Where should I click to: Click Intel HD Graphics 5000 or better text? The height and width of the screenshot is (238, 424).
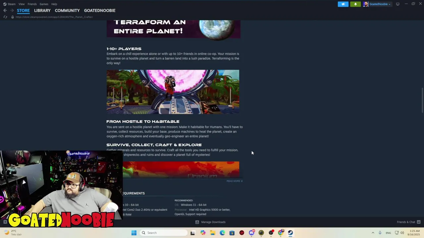pyautogui.click(x=209, y=210)
